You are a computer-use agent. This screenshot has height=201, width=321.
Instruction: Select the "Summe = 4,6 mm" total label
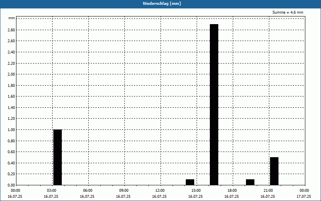[288, 12]
